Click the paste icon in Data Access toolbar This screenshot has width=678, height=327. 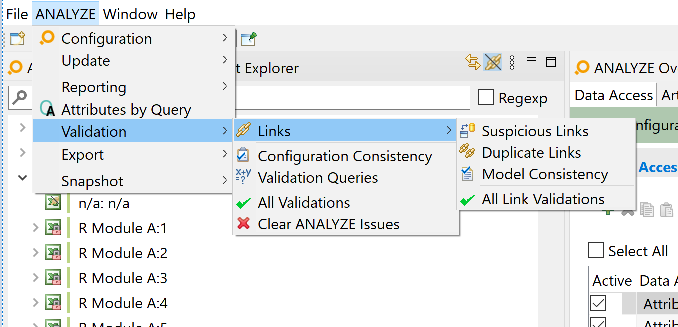point(667,210)
